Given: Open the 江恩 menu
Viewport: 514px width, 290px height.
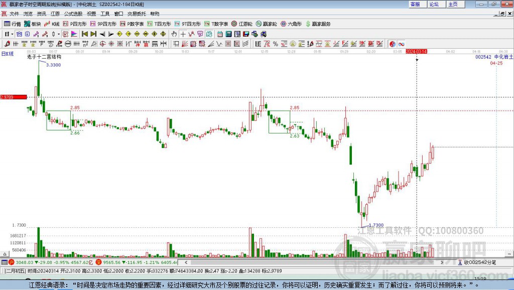Looking at the screenshot, I should pos(55,14).
